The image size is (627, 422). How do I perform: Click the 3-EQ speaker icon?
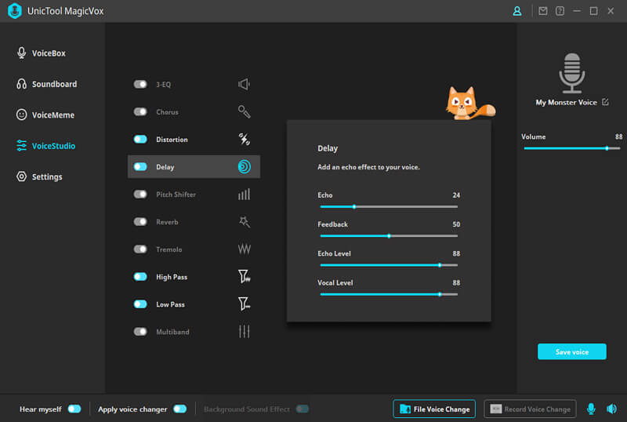244,85
